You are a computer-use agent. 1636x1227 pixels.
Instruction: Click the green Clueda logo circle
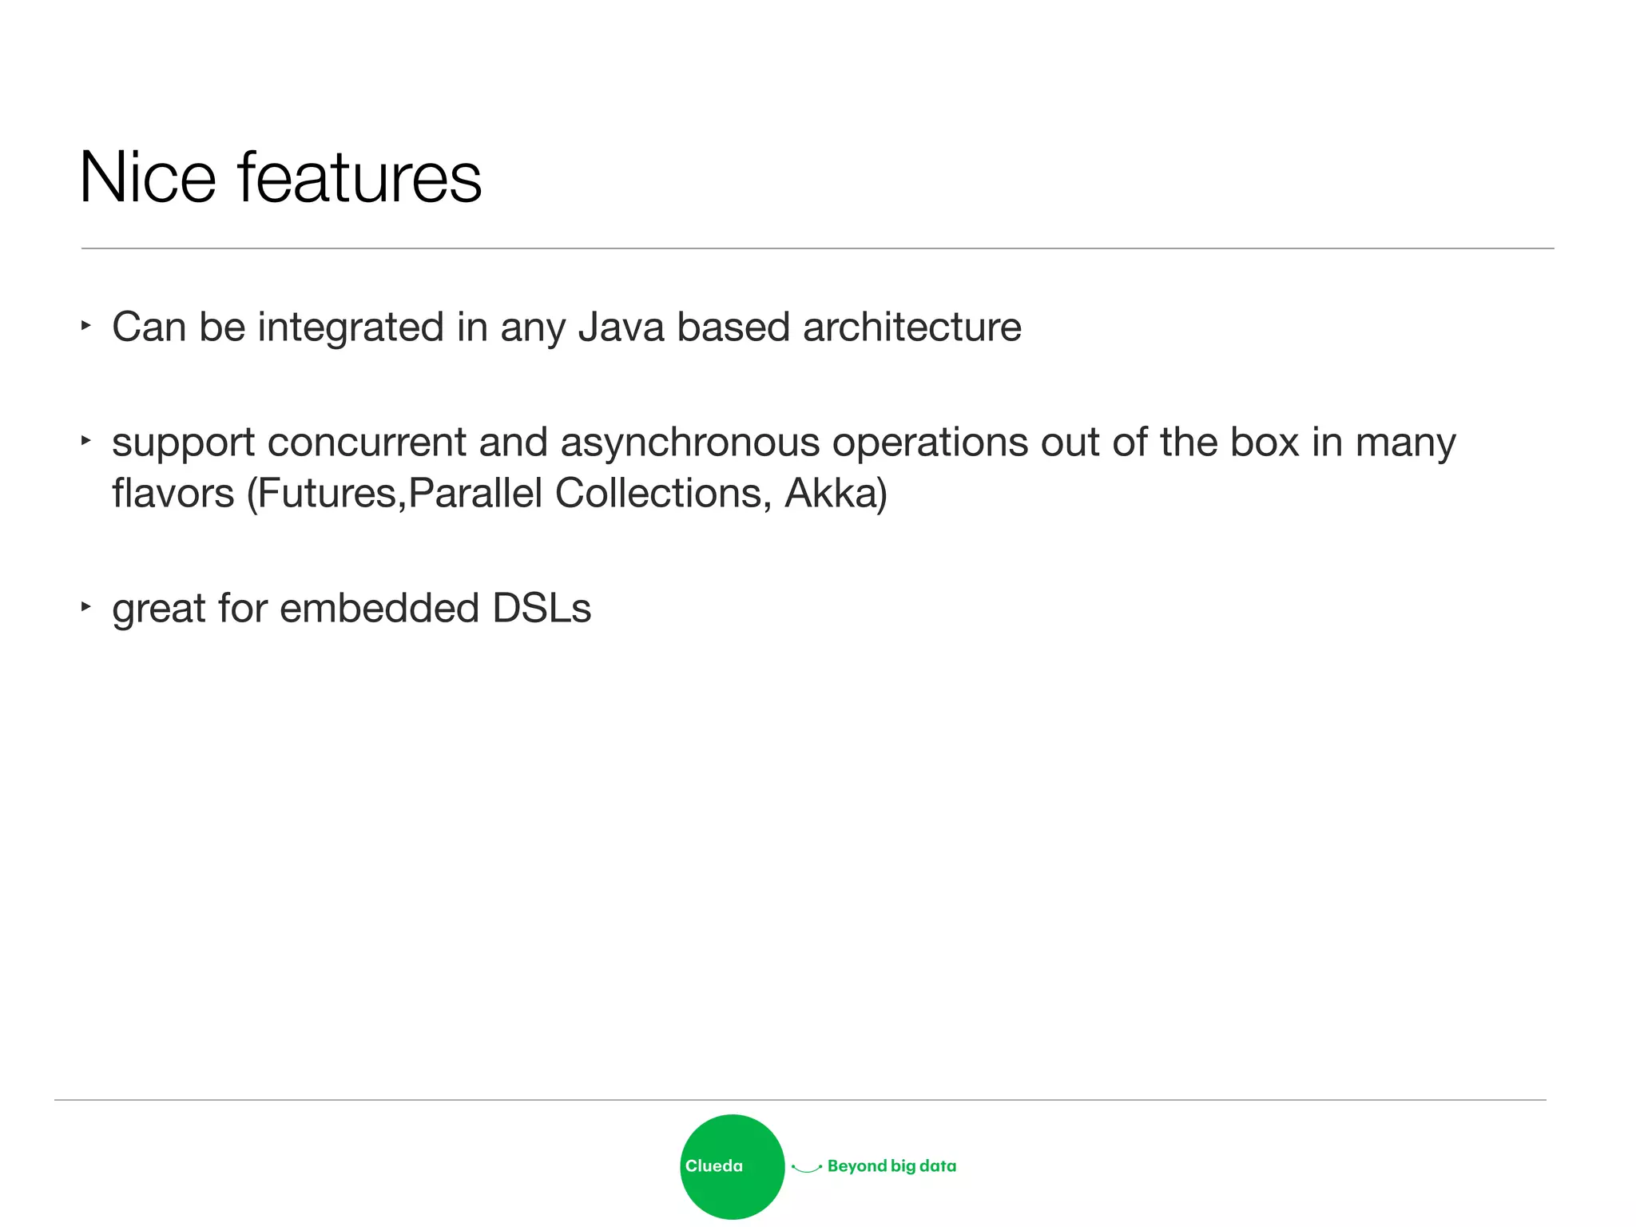(732, 1166)
